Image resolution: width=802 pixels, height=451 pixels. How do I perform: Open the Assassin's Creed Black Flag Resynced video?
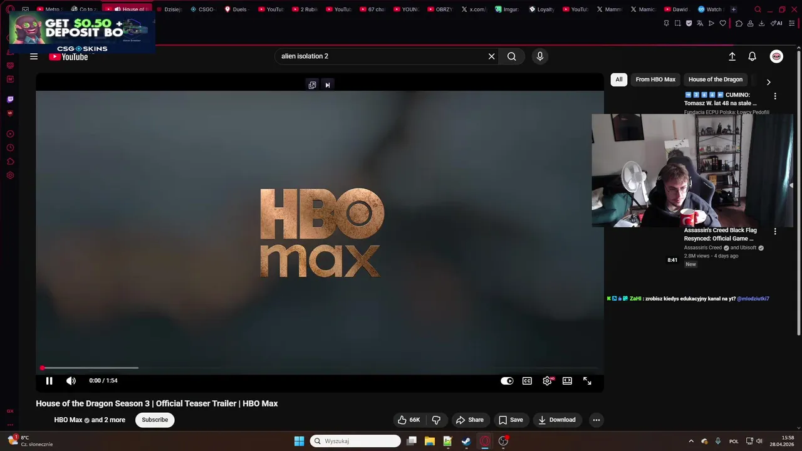click(x=720, y=234)
